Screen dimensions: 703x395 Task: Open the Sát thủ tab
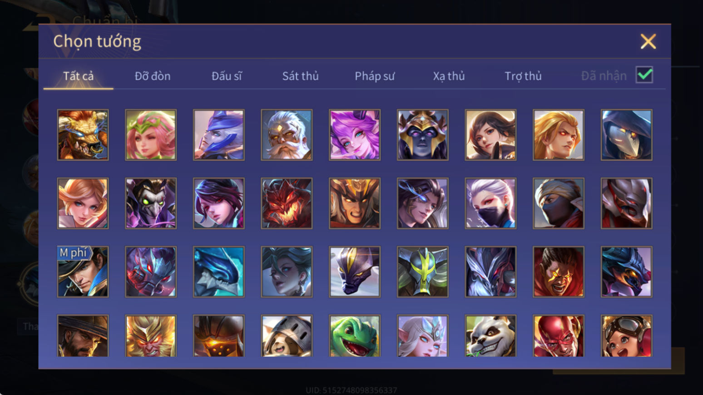(300, 76)
